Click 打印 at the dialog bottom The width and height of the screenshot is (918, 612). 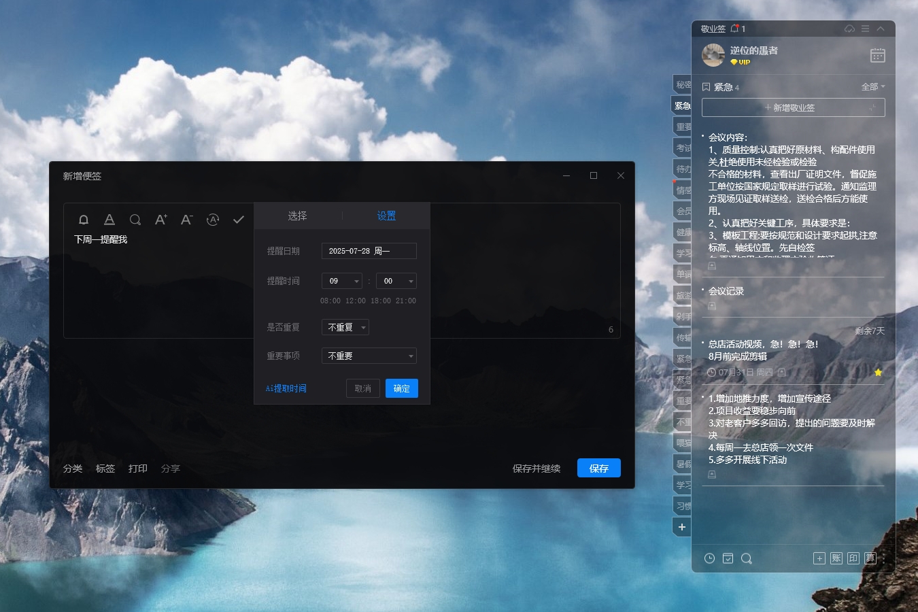[138, 469]
